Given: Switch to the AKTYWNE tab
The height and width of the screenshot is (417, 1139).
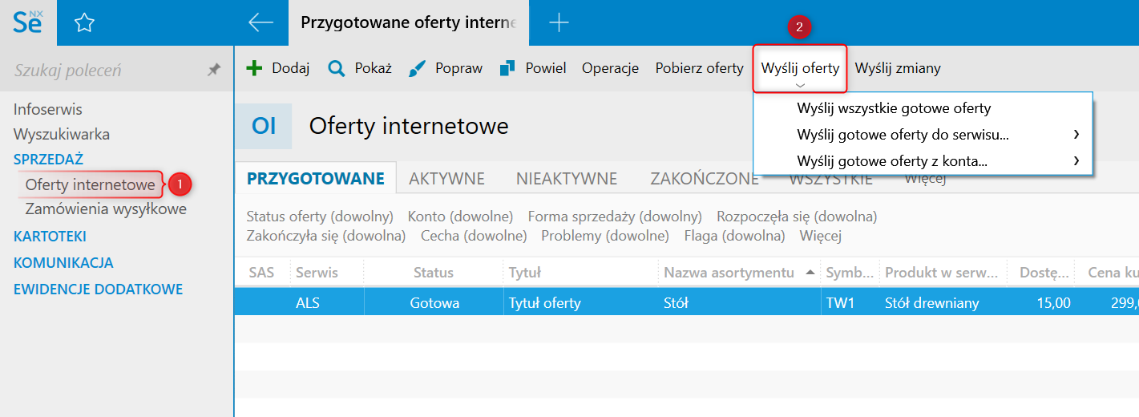Looking at the screenshot, I should 446,178.
